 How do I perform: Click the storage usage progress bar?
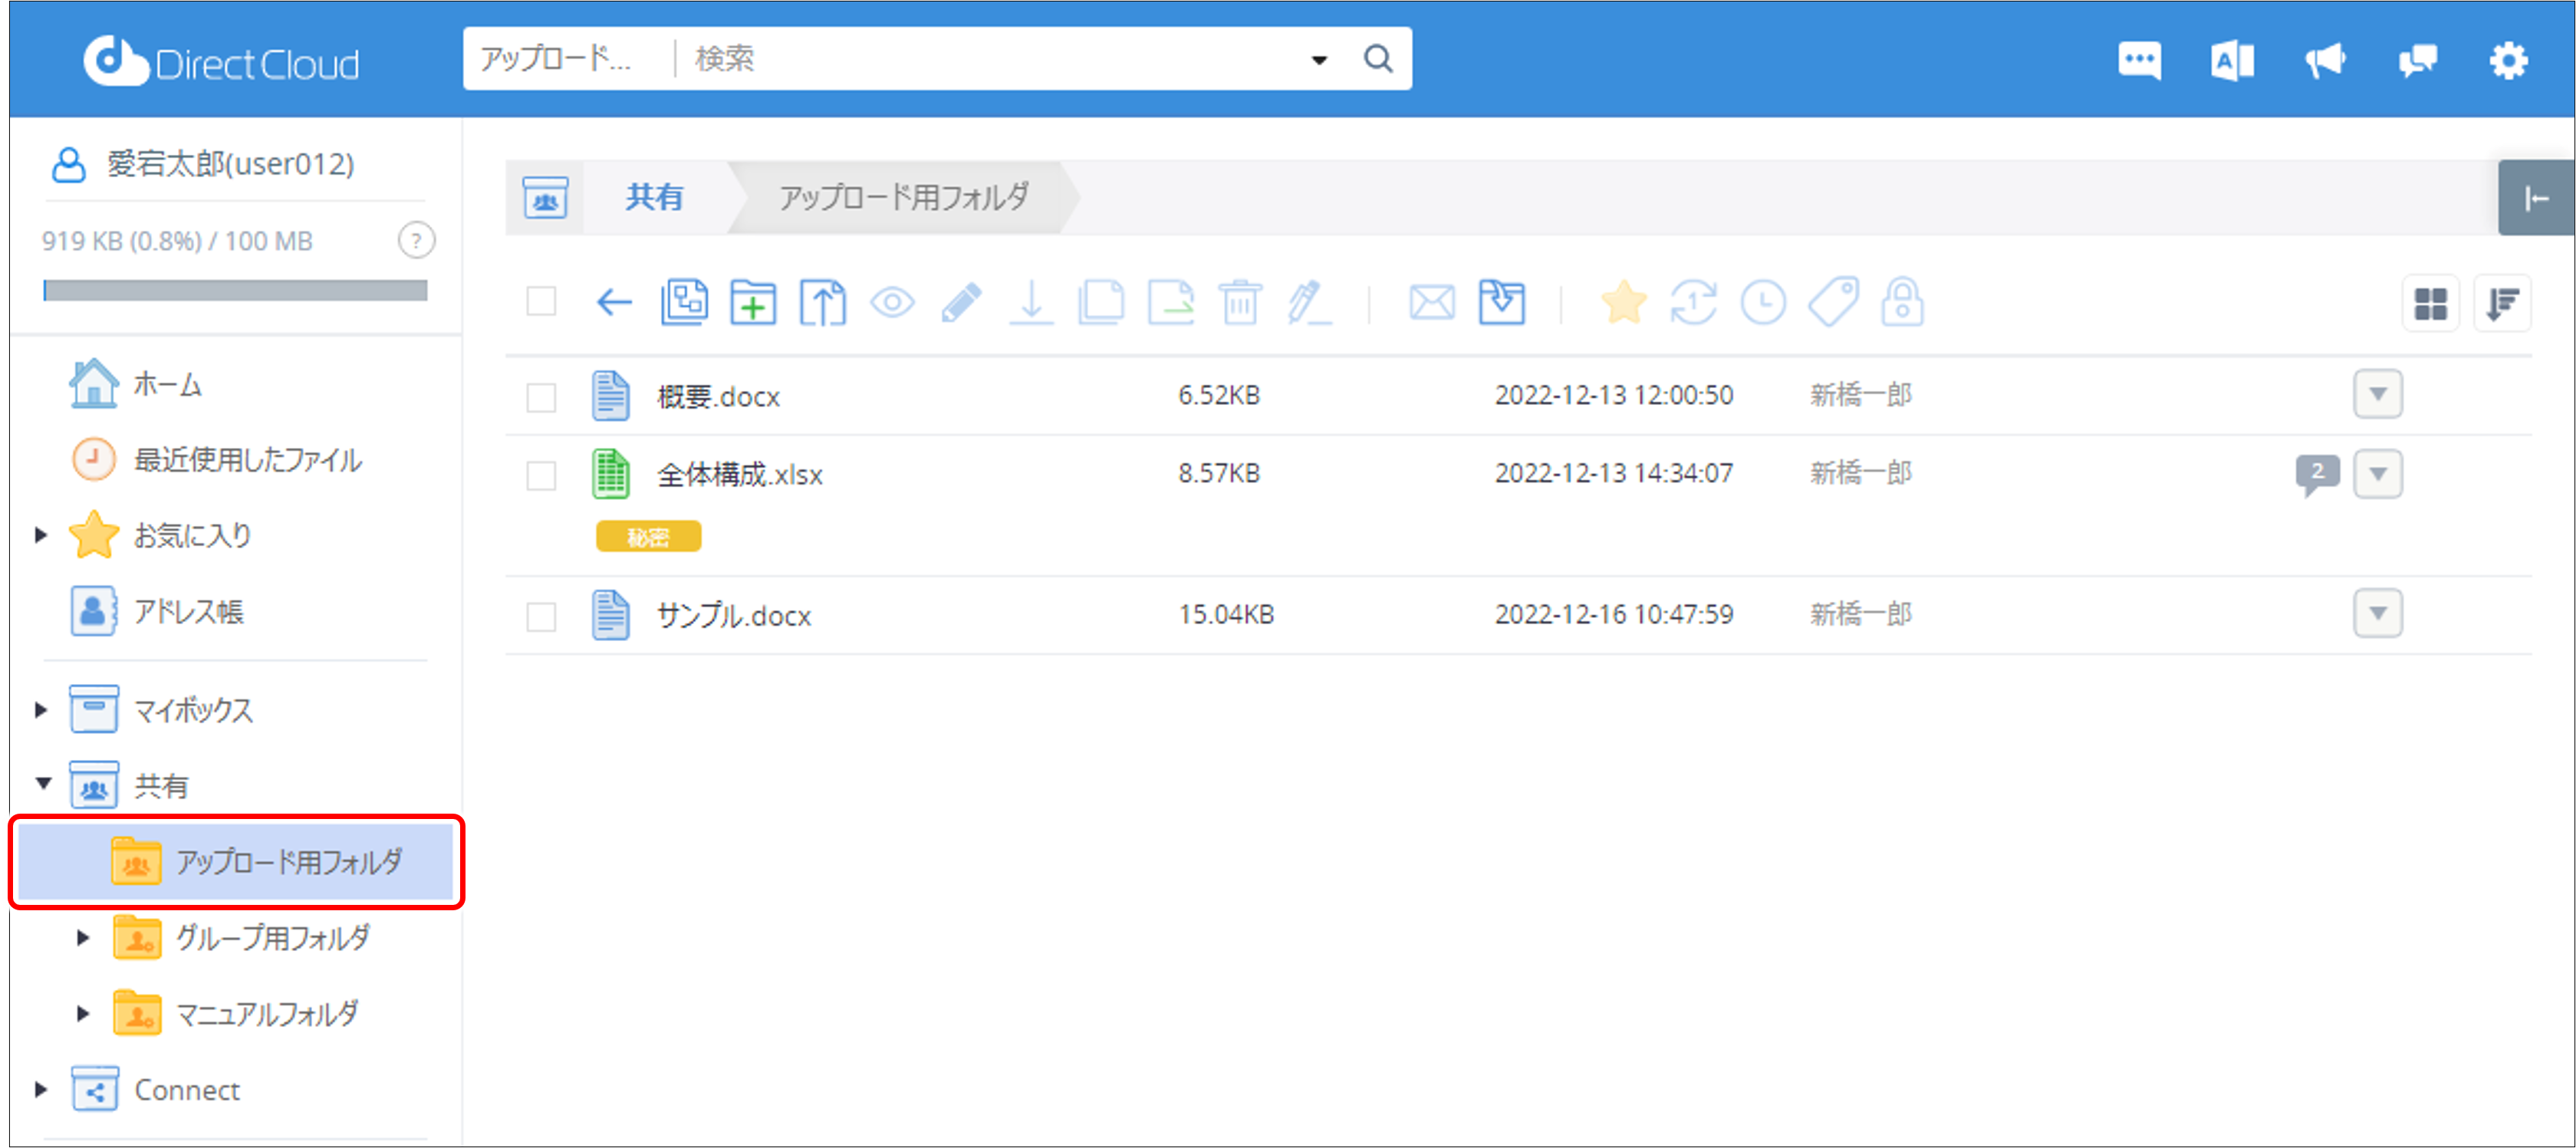[x=235, y=291]
